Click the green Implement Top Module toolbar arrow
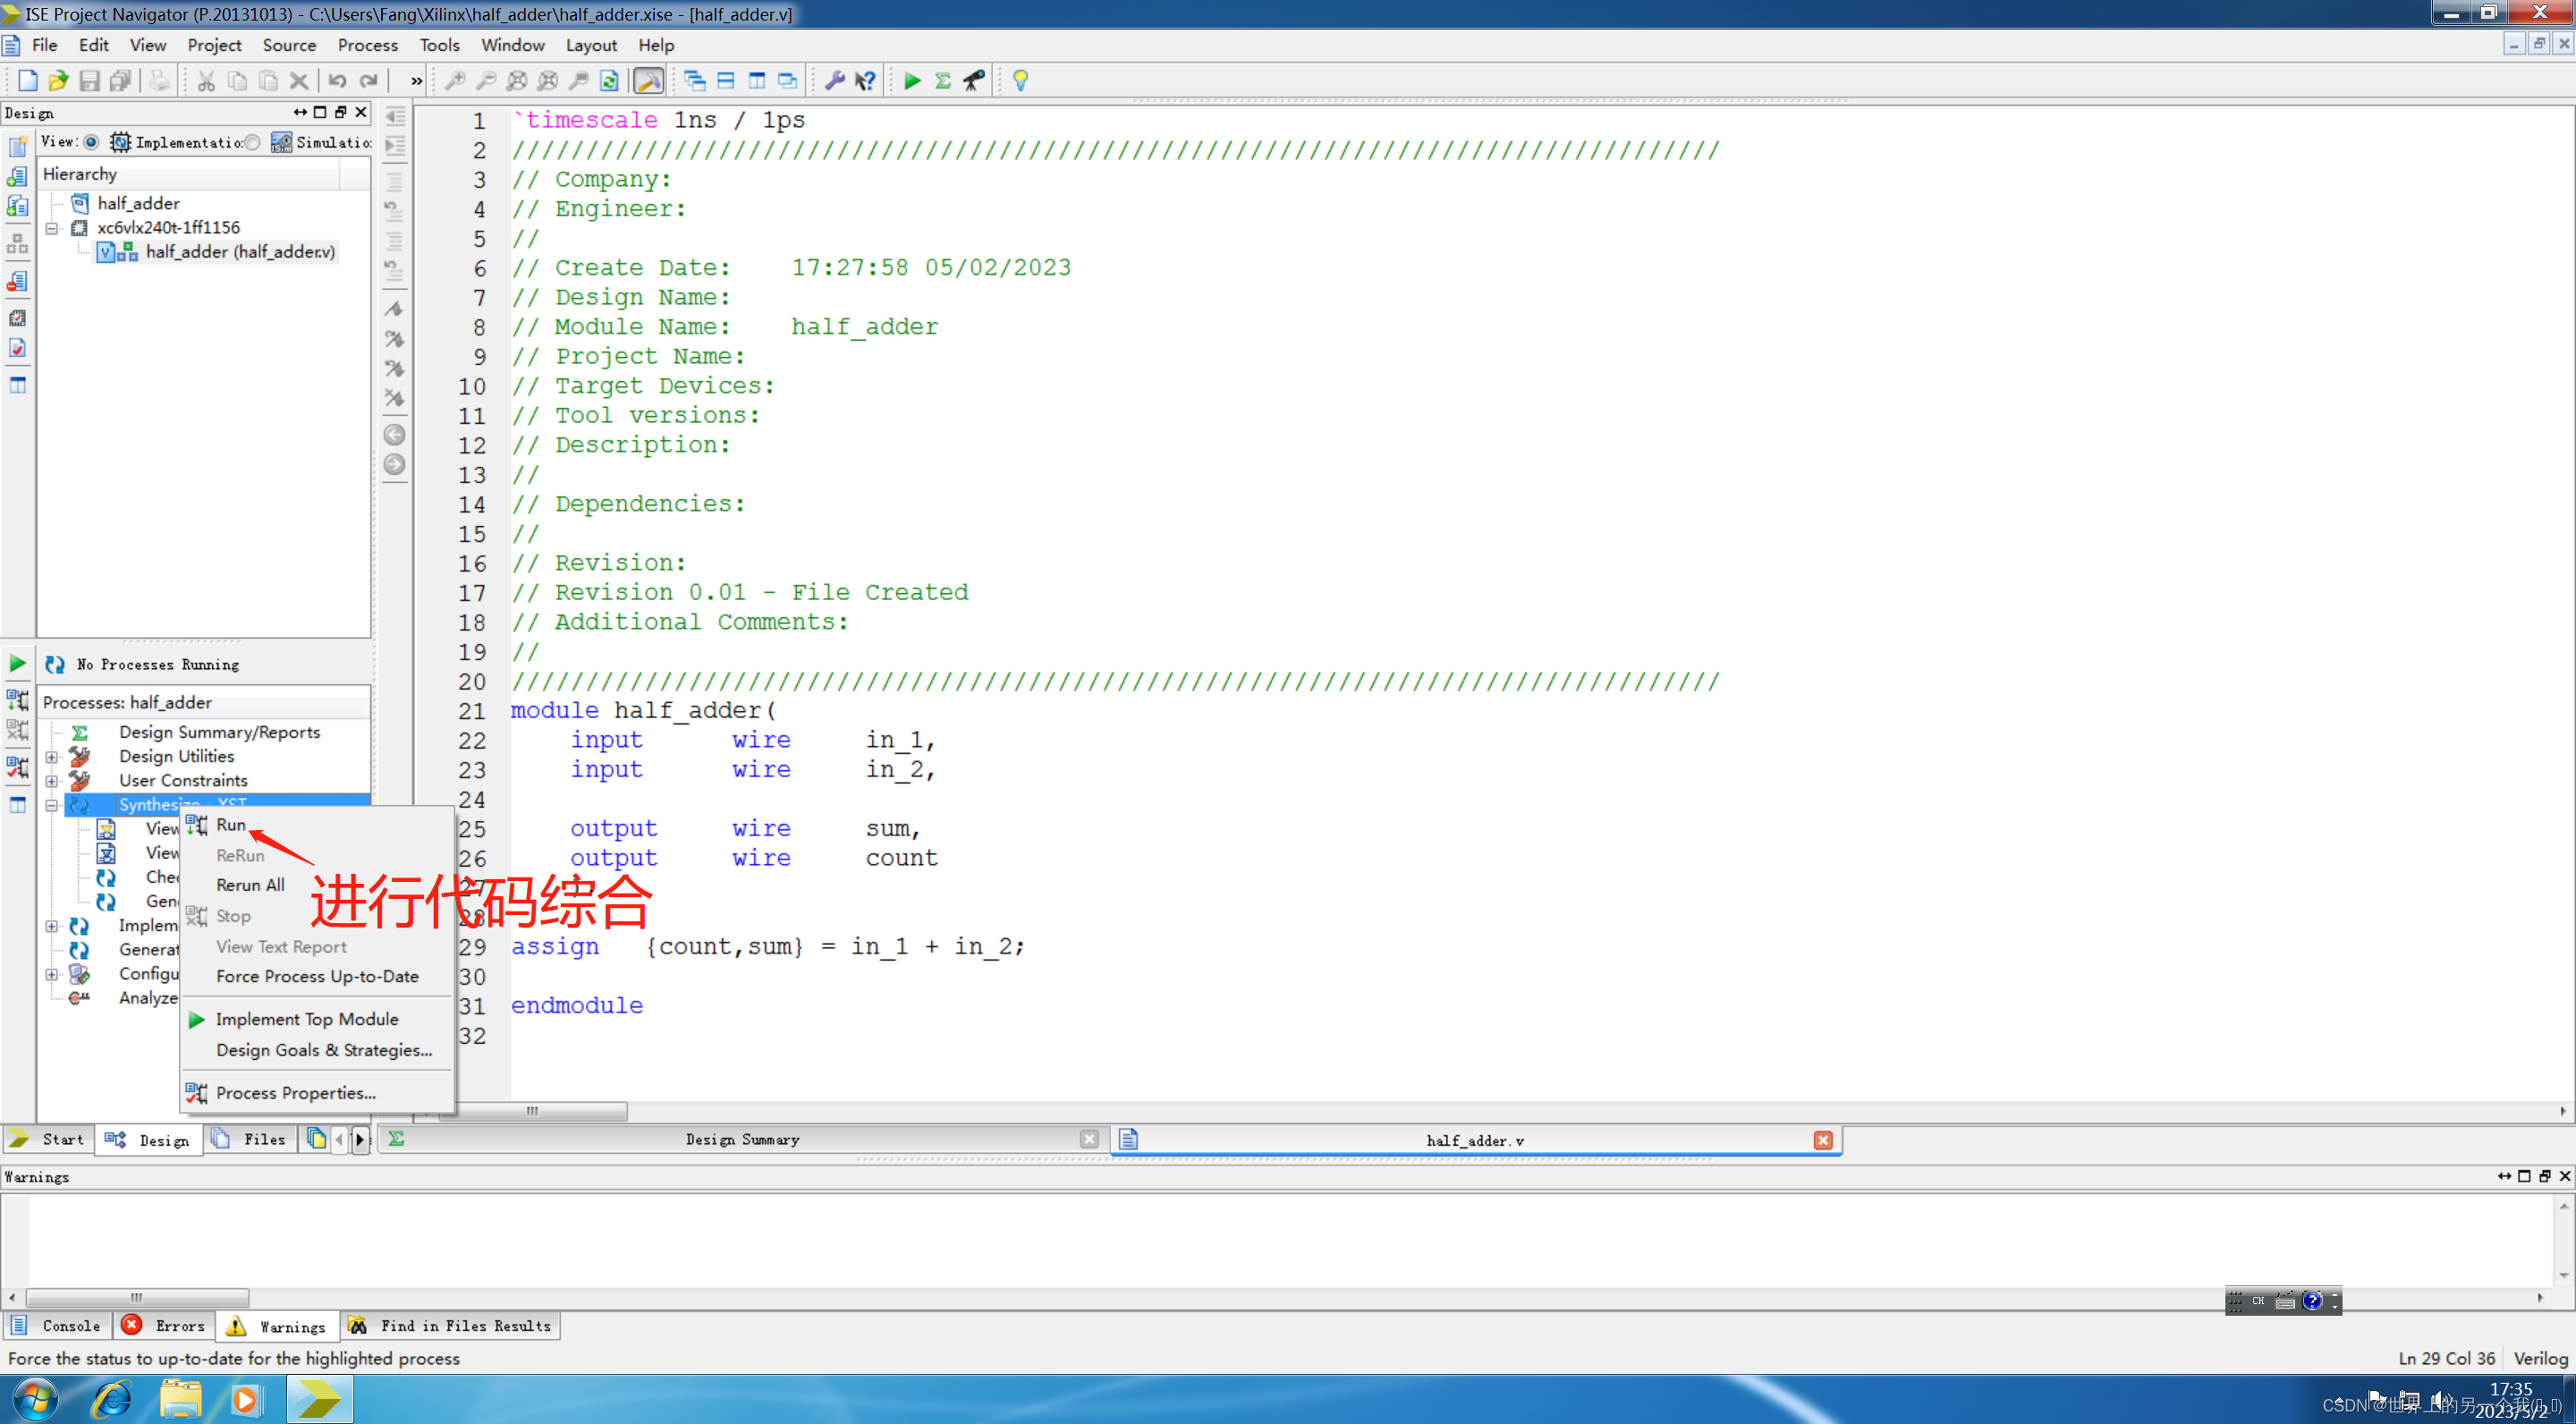 (x=911, y=81)
